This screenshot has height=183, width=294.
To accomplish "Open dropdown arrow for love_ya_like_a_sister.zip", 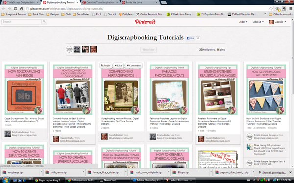I will (x=126, y=172).
